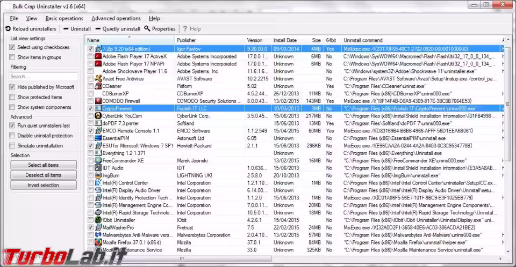Click the Deselect all items button
The image size is (516, 267).
coord(44,175)
